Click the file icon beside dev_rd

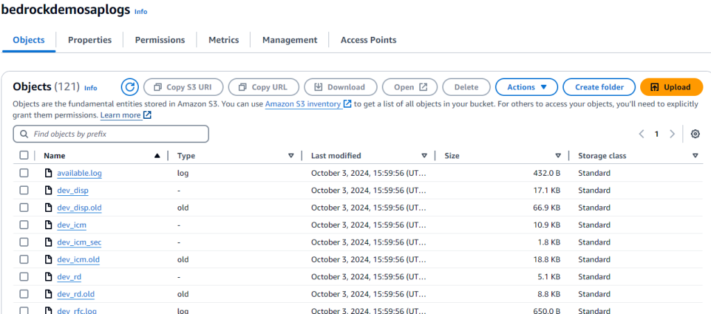[x=48, y=276]
